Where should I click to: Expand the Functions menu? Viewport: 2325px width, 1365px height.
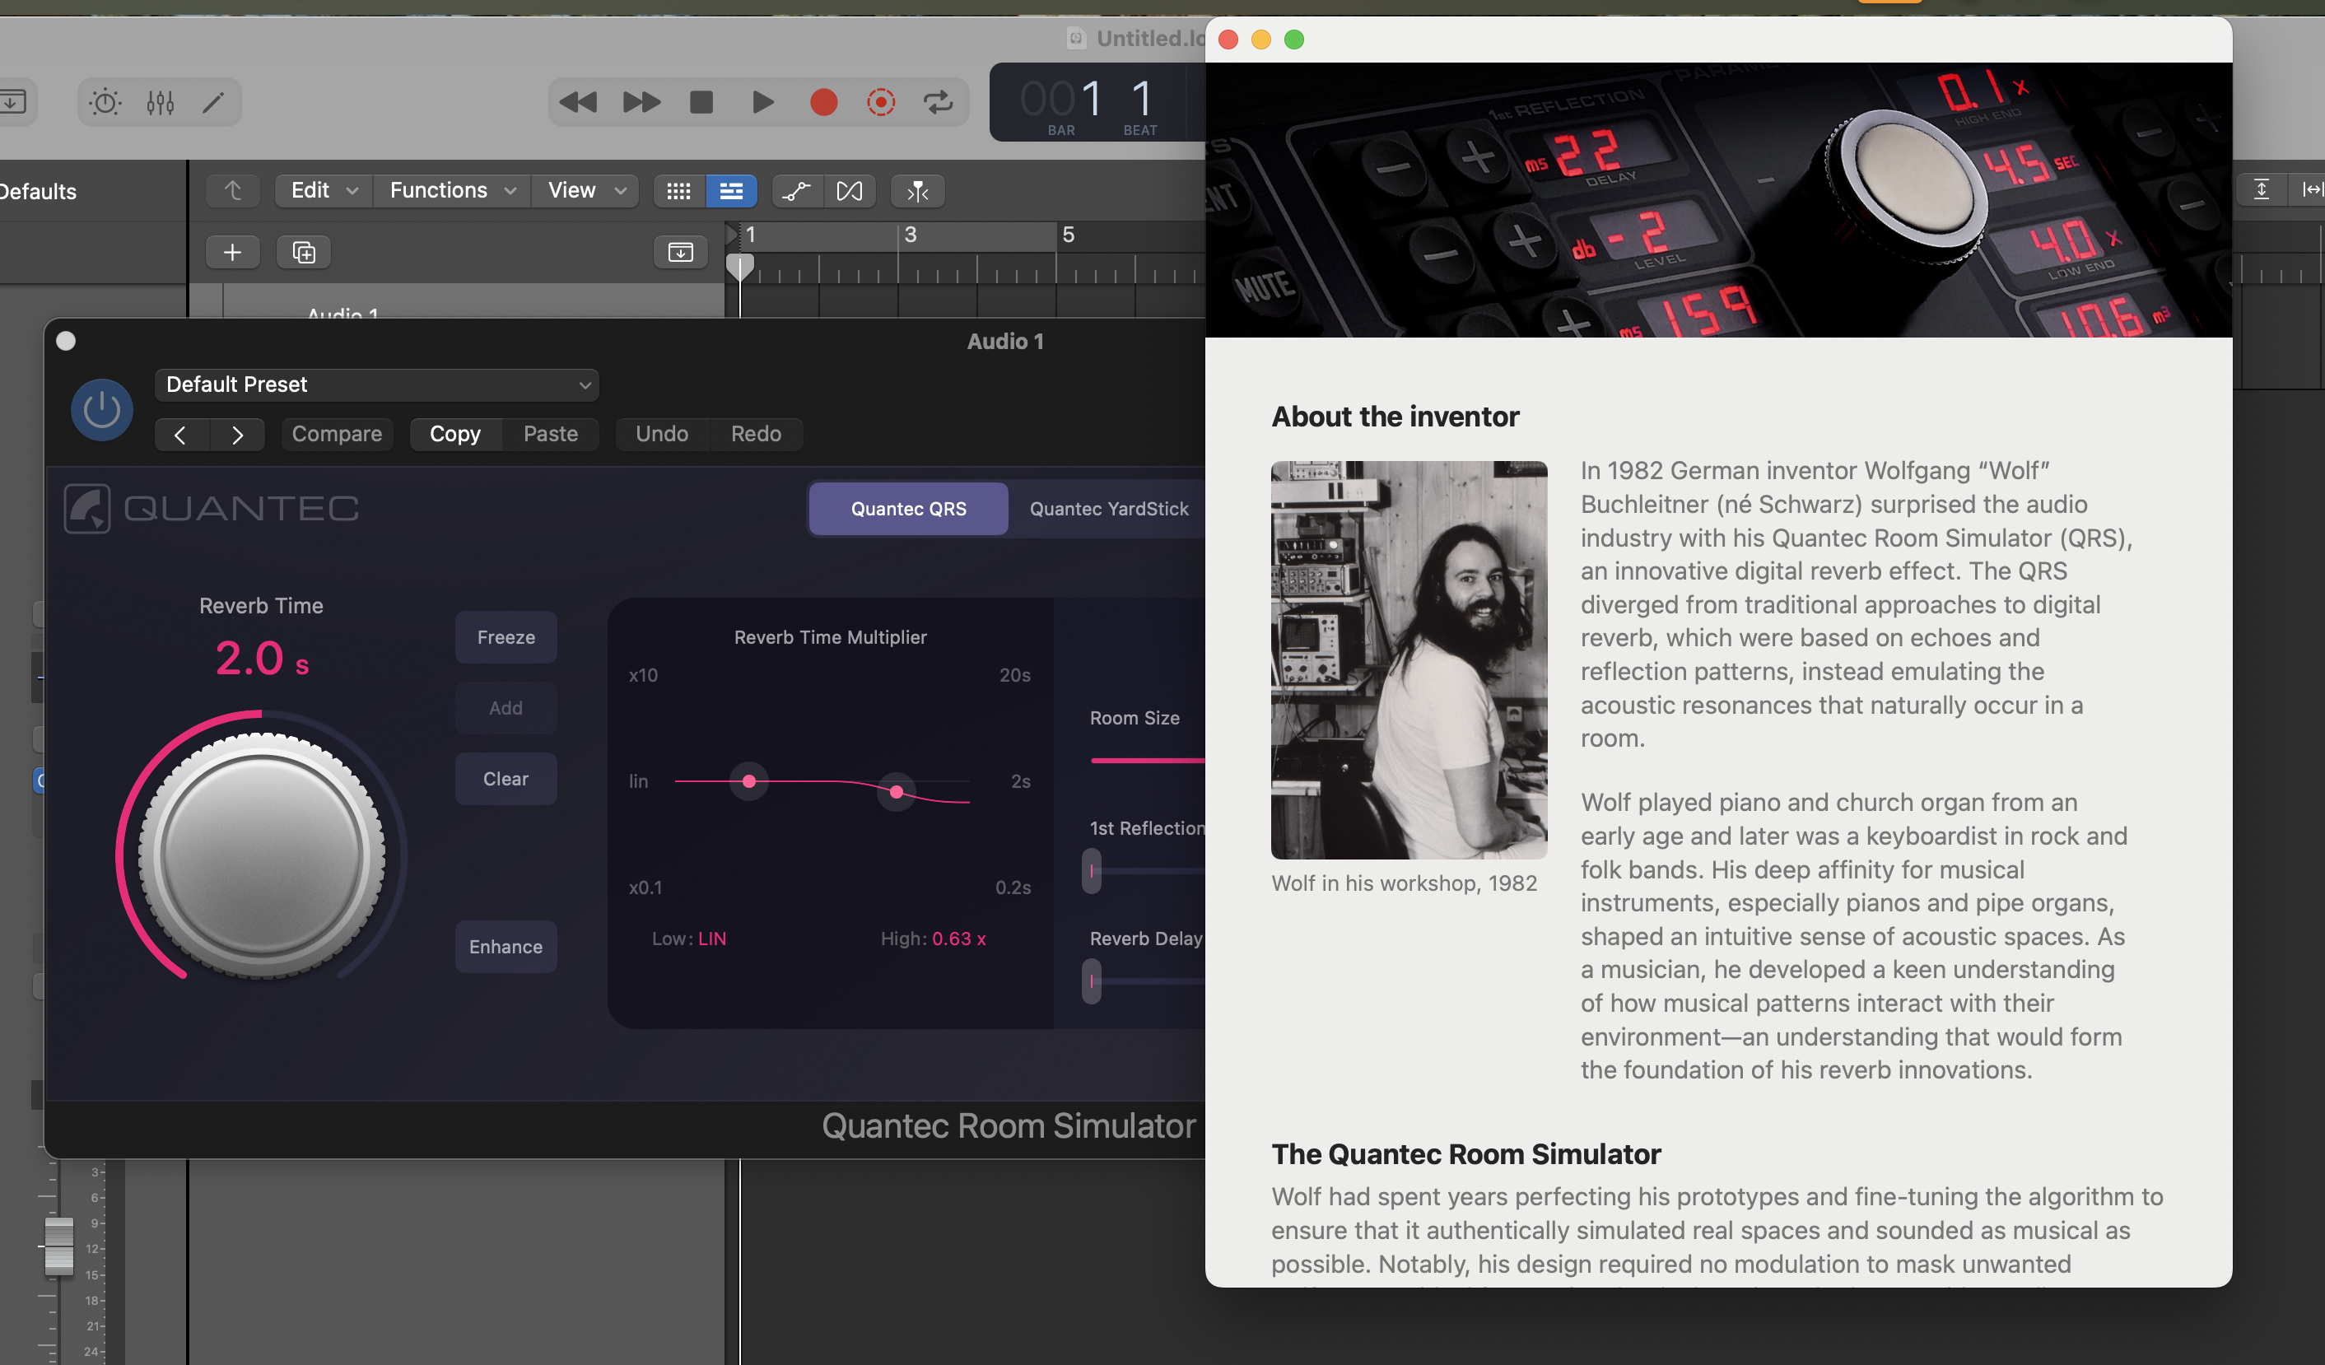[451, 191]
